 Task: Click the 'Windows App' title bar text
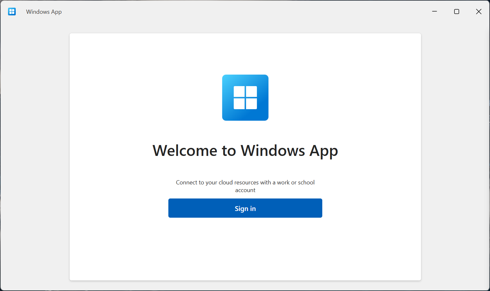tap(44, 12)
